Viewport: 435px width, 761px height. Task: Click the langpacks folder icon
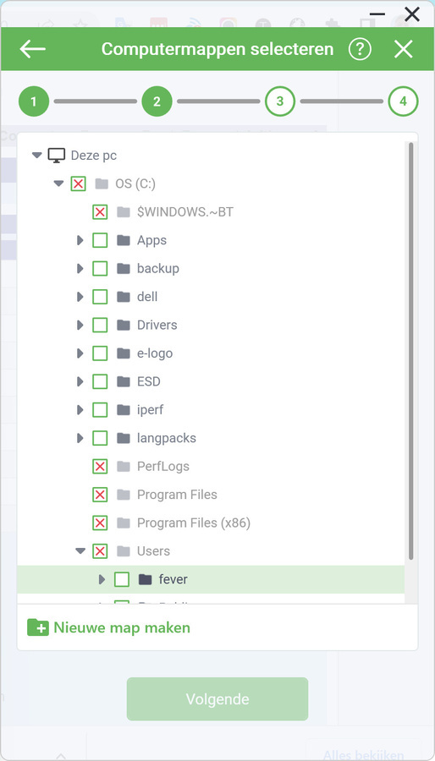click(124, 438)
